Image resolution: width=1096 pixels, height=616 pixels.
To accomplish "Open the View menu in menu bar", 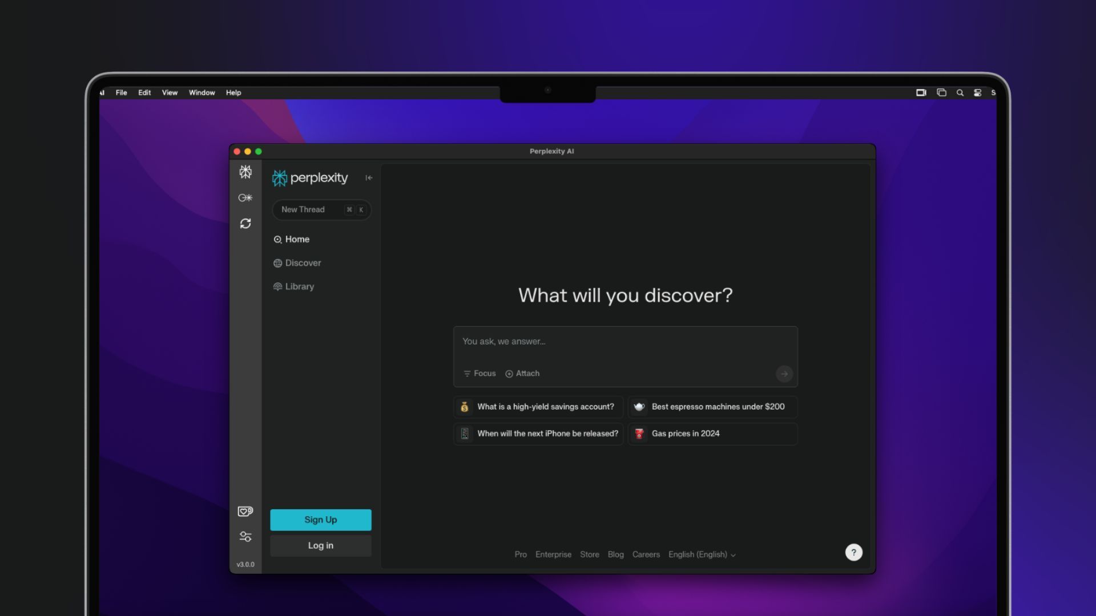I will (x=170, y=93).
